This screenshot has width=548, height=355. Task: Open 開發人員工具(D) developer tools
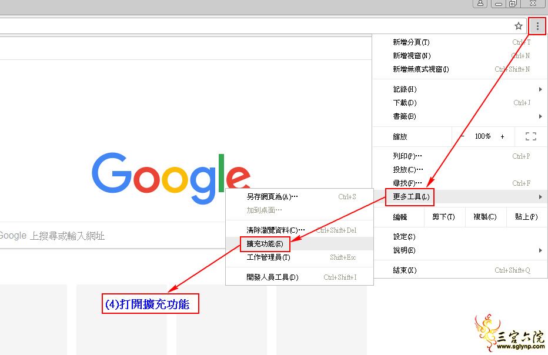point(299,277)
